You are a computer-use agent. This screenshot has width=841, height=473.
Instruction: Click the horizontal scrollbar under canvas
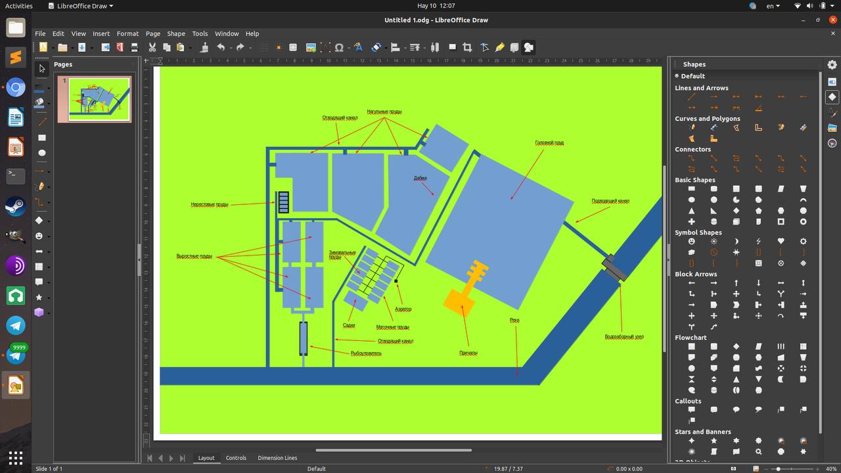pyautogui.click(x=394, y=450)
